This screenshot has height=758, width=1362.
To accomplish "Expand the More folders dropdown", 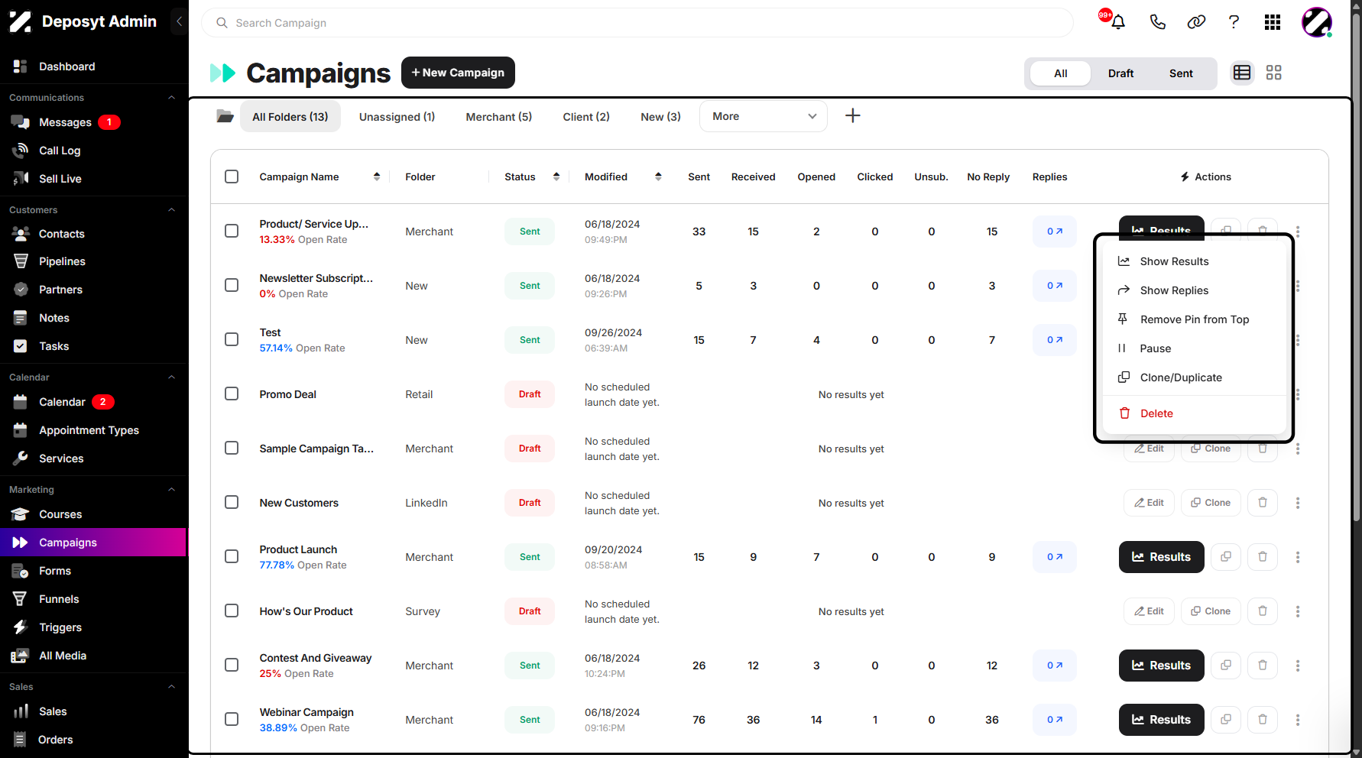I will coord(764,116).
